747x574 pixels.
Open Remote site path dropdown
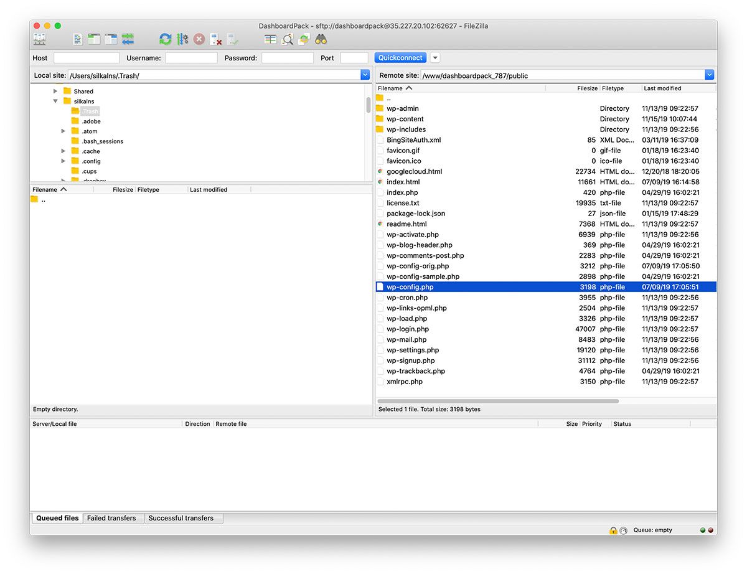pos(709,75)
